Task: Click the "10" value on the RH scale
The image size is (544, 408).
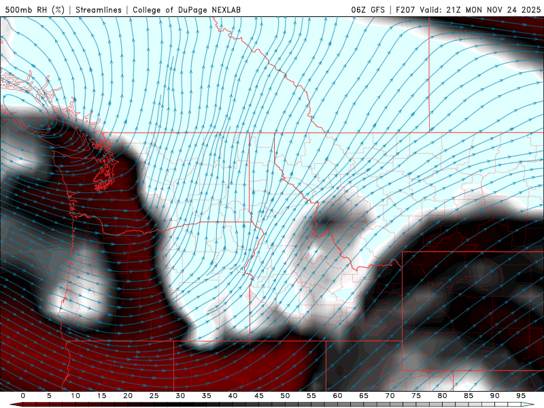Action: [75, 396]
